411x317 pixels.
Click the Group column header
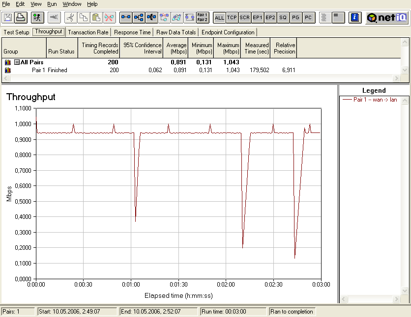(24, 48)
